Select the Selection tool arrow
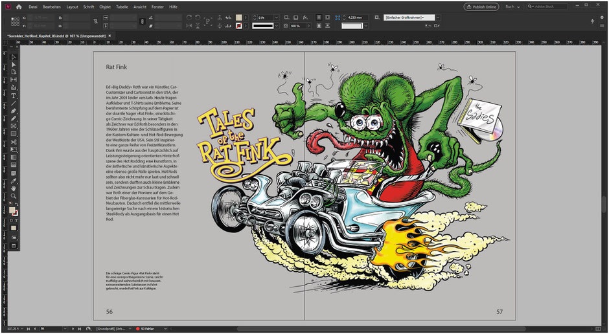 coord(14,58)
